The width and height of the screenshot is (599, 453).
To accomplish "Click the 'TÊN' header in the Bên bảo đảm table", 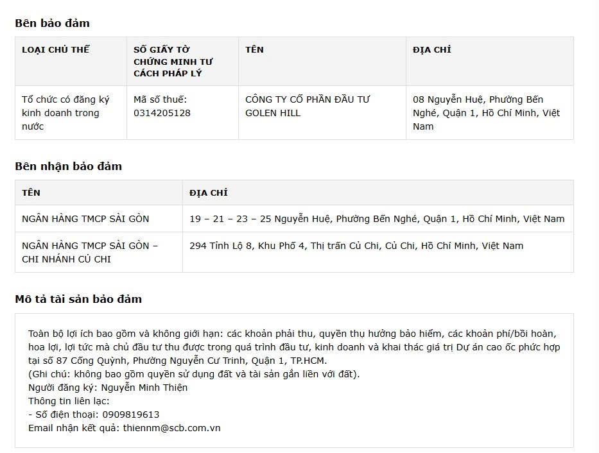I will tap(254, 49).
